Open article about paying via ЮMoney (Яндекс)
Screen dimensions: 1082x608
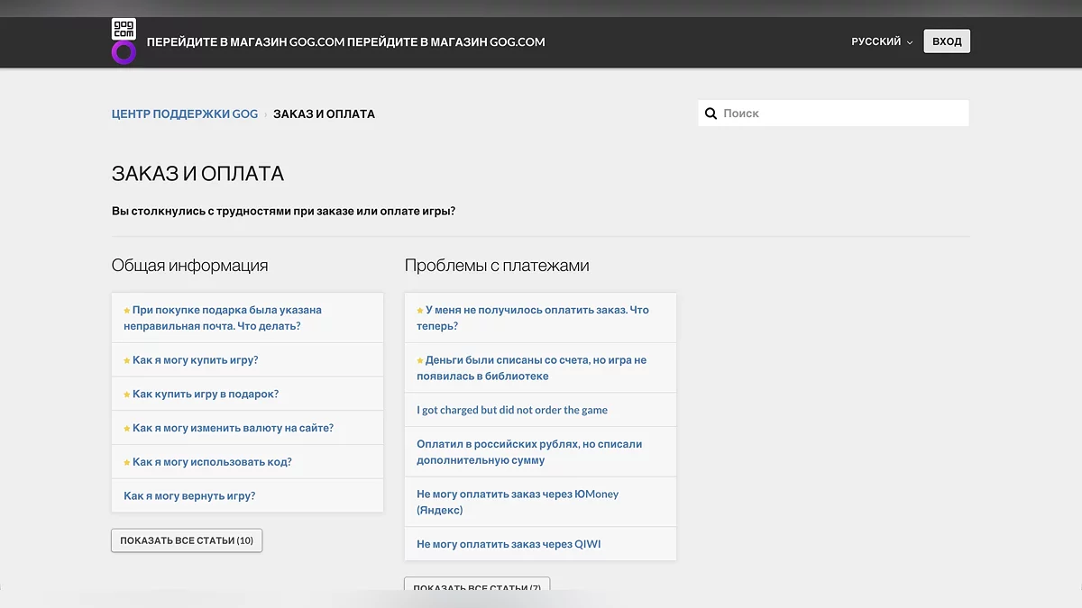coord(518,502)
